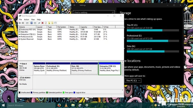Click the Professional (E:) usage bar
Image resolution: width=193 pixels, height=108 pixels.
tap(153, 41)
